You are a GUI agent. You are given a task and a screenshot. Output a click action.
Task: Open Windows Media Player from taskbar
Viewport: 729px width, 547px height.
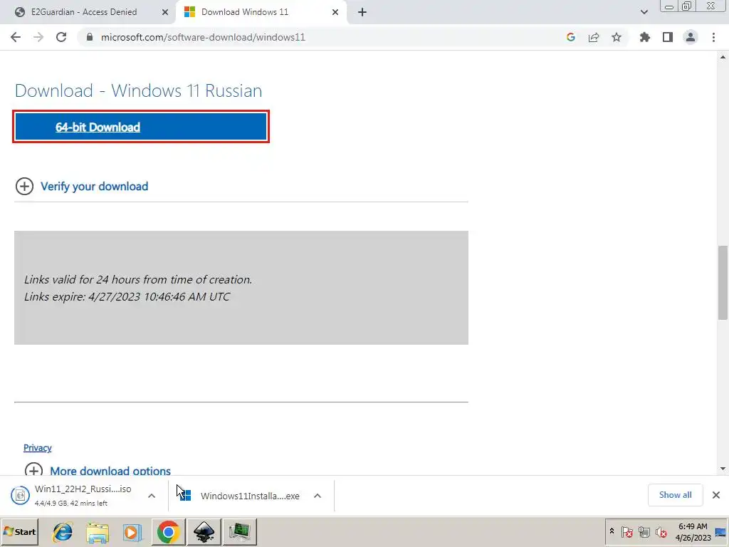pyautogui.click(x=132, y=531)
